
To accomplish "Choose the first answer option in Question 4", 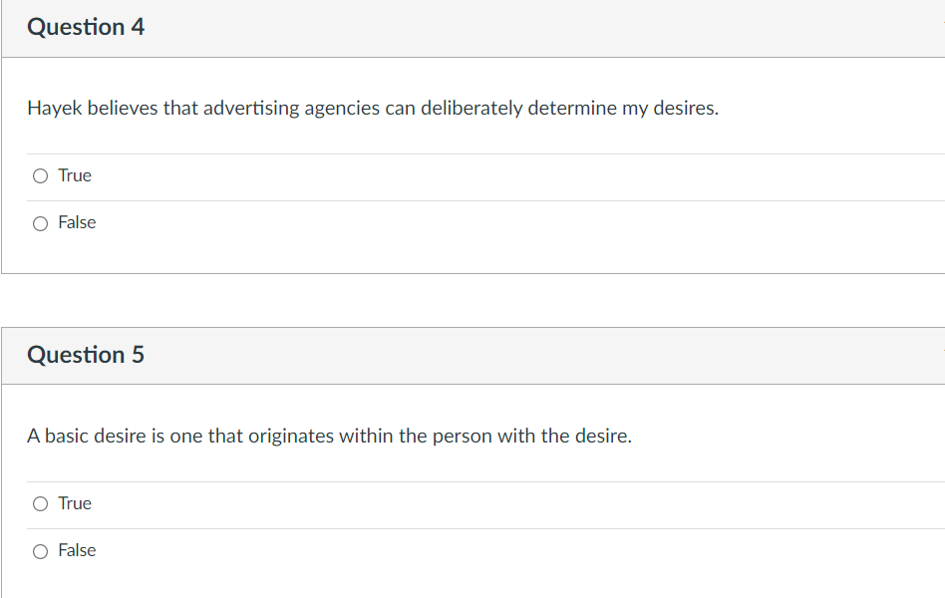I will click(x=40, y=175).
